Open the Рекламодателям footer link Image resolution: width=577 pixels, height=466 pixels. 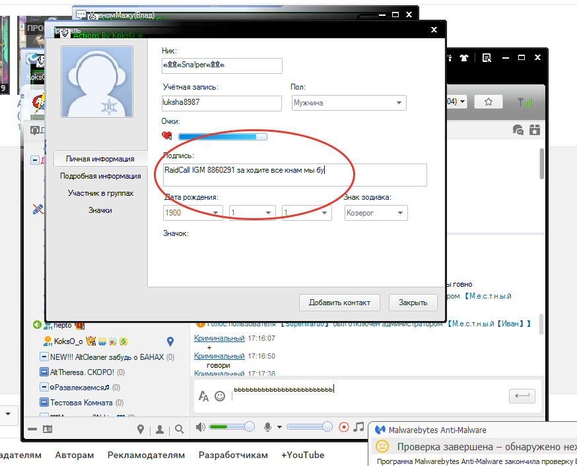pyautogui.click(x=146, y=455)
